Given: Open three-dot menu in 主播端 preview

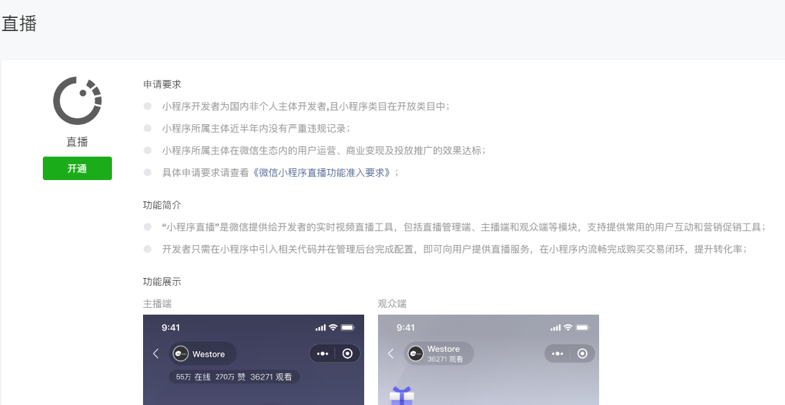Looking at the screenshot, I should pos(323,353).
